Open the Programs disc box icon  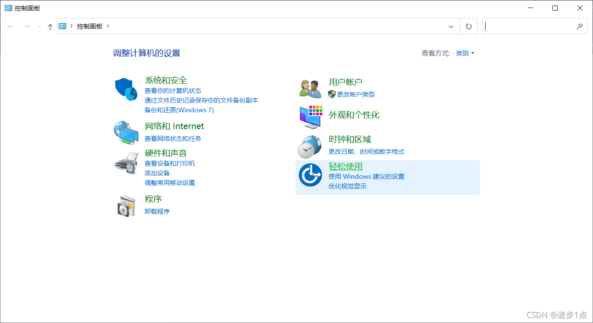126,206
